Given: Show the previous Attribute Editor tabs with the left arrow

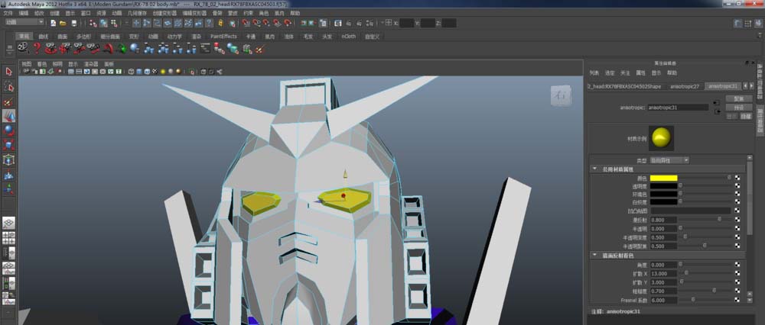Looking at the screenshot, I should (x=745, y=86).
